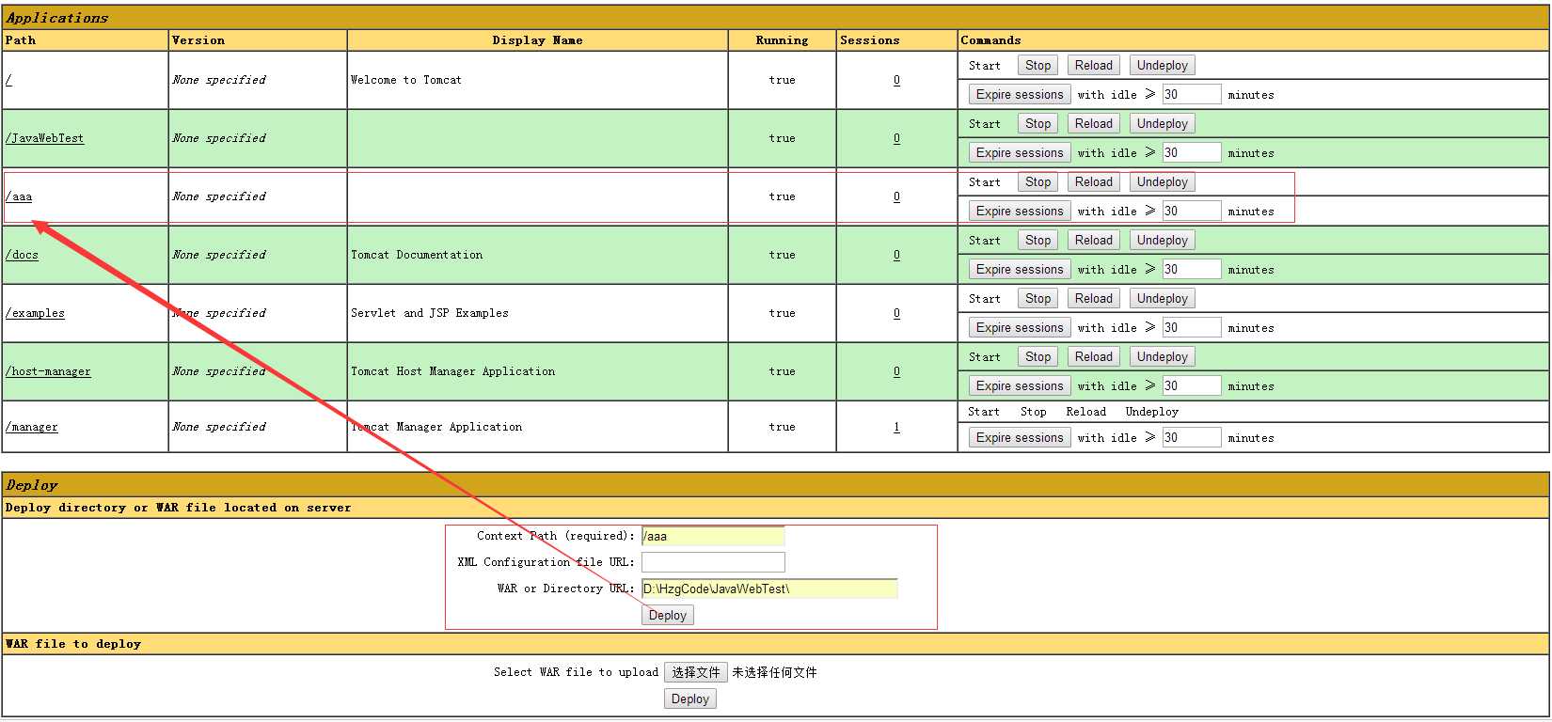The width and height of the screenshot is (1552, 722).
Task: Open the /aaa application path link
Action: pyautogui.click(x=19, y=196)
